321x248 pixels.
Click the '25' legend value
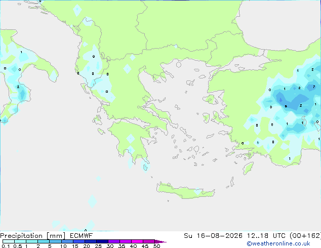coord(98,246)
